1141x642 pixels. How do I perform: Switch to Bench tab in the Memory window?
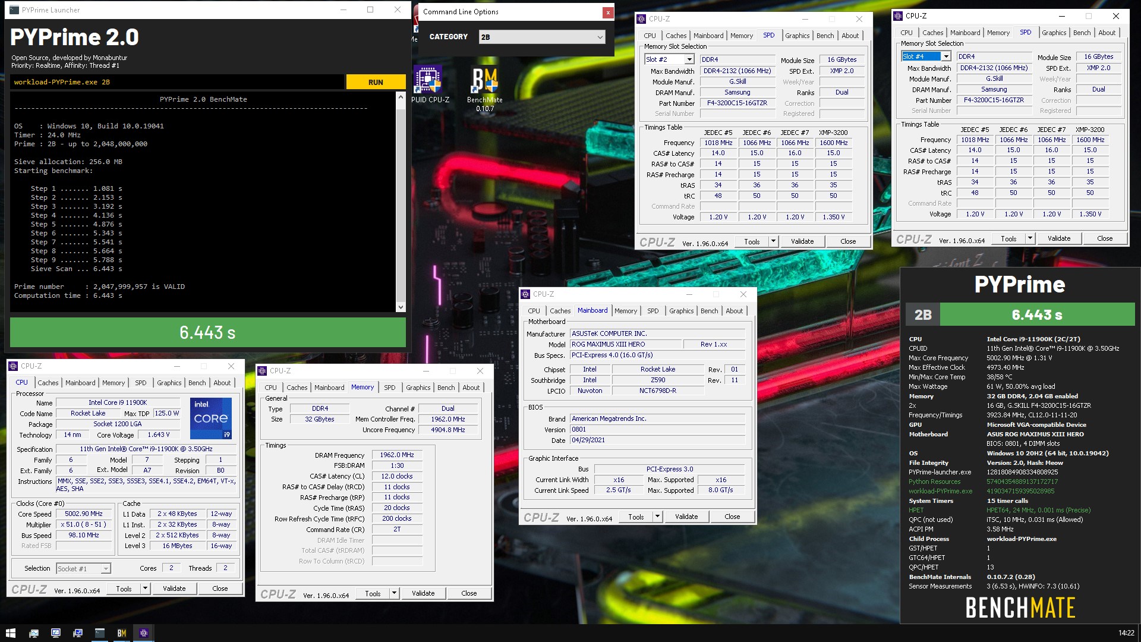446,388
